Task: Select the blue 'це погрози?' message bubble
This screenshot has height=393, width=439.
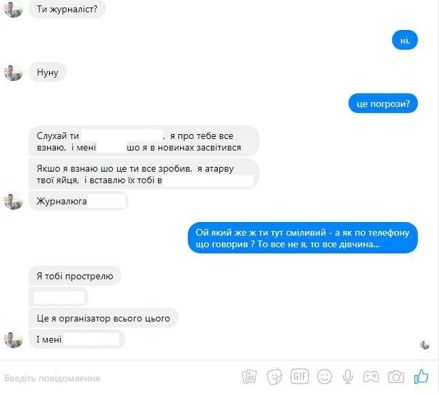Action: click(x=383, y=104)
